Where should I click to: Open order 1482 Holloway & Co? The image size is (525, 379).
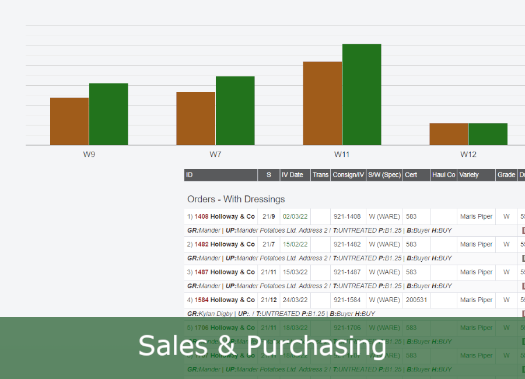coord(225,244)
